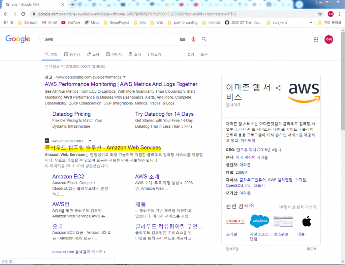Open amazon.com 검색결과 더보기 link

pos(79,252)
